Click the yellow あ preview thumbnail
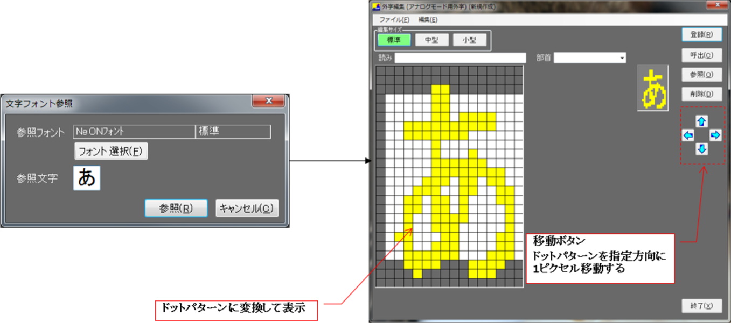The image size is (731, 323). (652, 88)
